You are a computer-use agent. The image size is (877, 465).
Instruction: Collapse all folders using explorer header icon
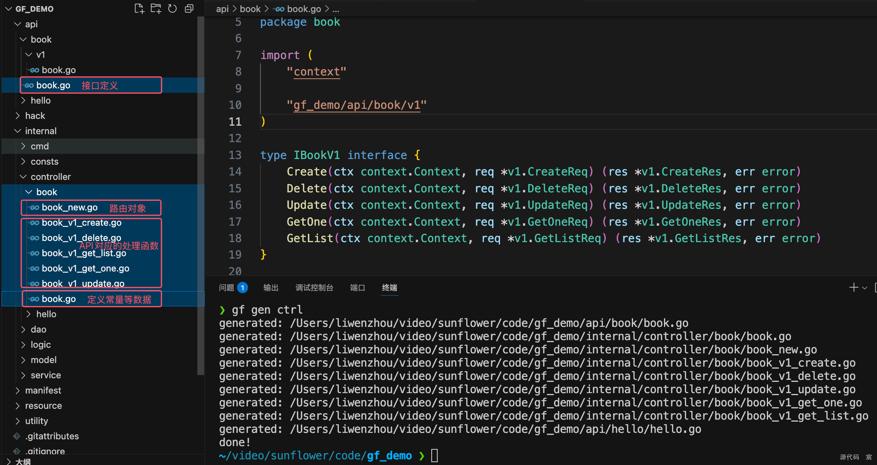[189, 8]
